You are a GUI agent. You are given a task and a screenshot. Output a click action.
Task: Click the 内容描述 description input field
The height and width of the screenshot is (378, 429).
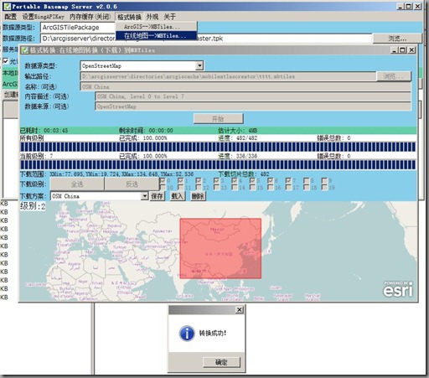coord(253,96)
